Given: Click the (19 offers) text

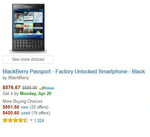Looking at the screenshot, I should tap(41, 113).
